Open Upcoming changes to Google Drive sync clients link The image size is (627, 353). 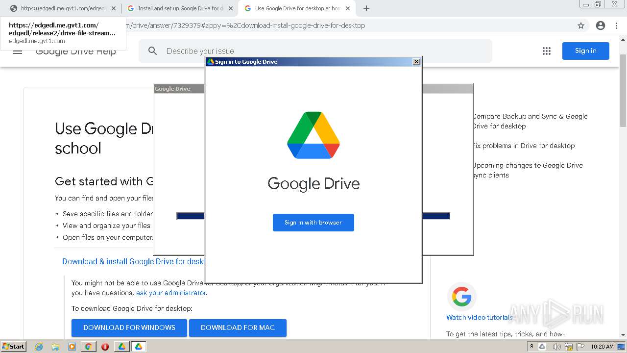tap(528, 170)
